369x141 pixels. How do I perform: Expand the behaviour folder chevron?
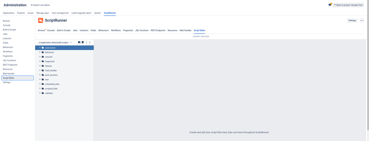[40, 52]
